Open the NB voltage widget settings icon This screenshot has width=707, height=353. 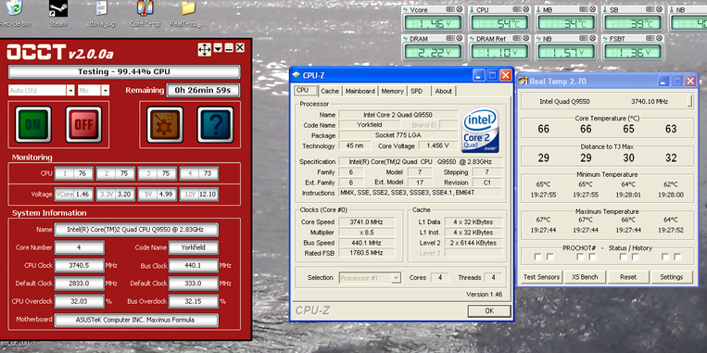click(x=584, y=39)
